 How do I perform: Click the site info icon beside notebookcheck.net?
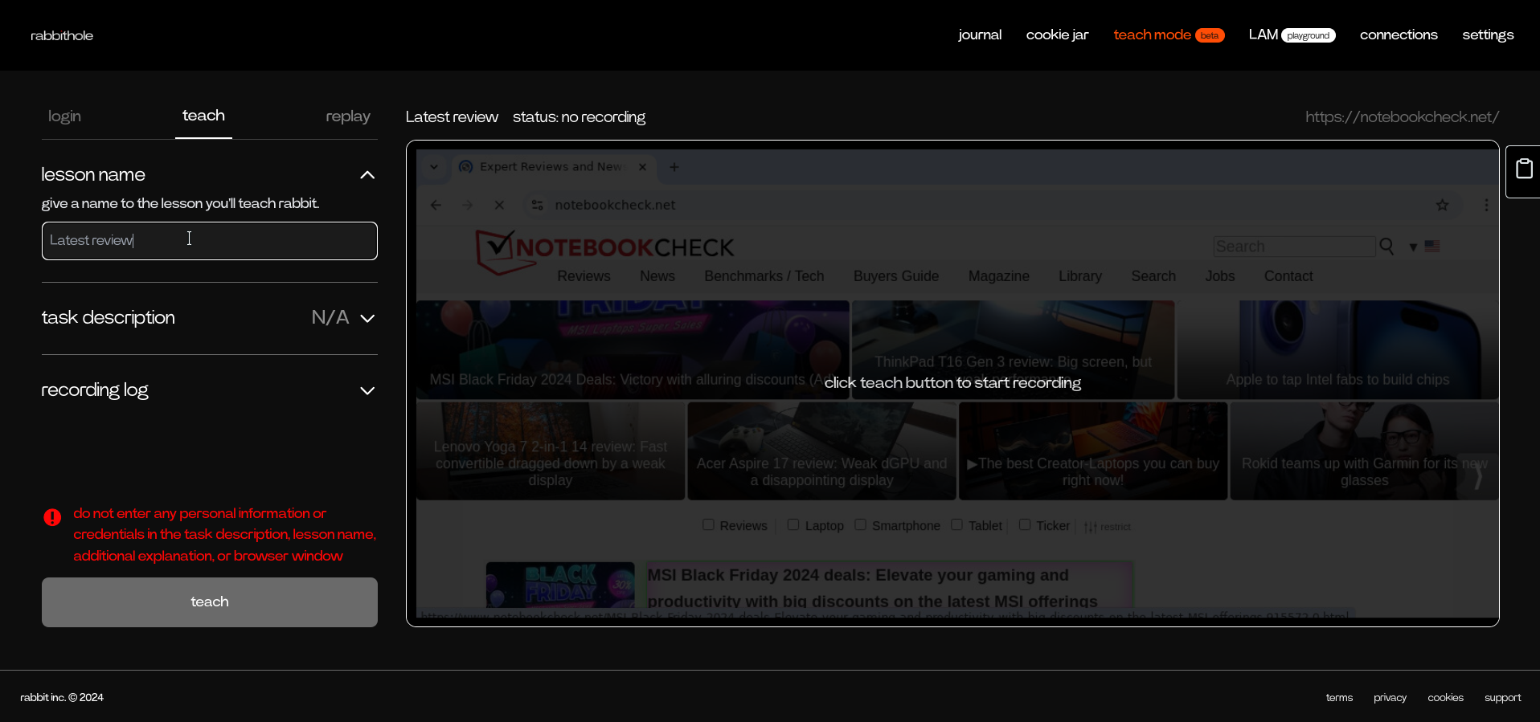[x=538, y=205]
